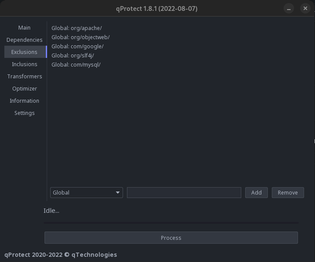Viewport: 315px width, 262px height.
Task: Close the qProtect window
Action: coord(305,8)
